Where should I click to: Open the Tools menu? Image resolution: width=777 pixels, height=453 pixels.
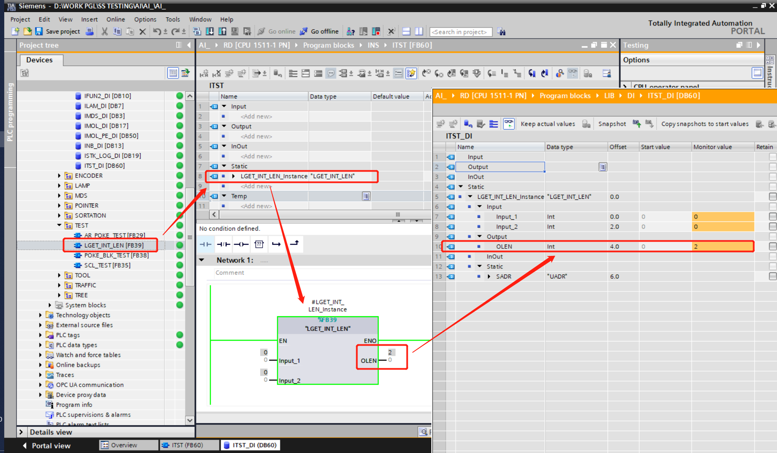(x=173, y=19)
